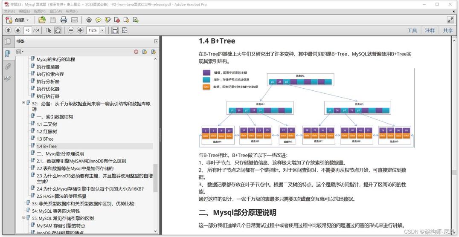Open the 窗口(W) menu
The width and height of the screenshot is (459, 237).
coord(55,11)
